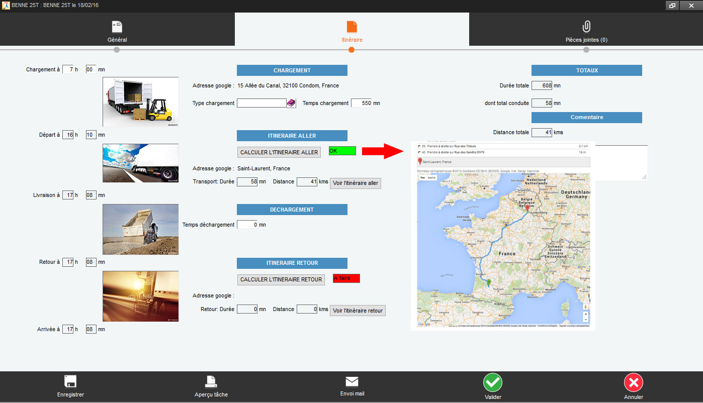The width and height of the screenshot is (703, 403).
Task: Click the paperclip attachments icon
Action: 586,27
